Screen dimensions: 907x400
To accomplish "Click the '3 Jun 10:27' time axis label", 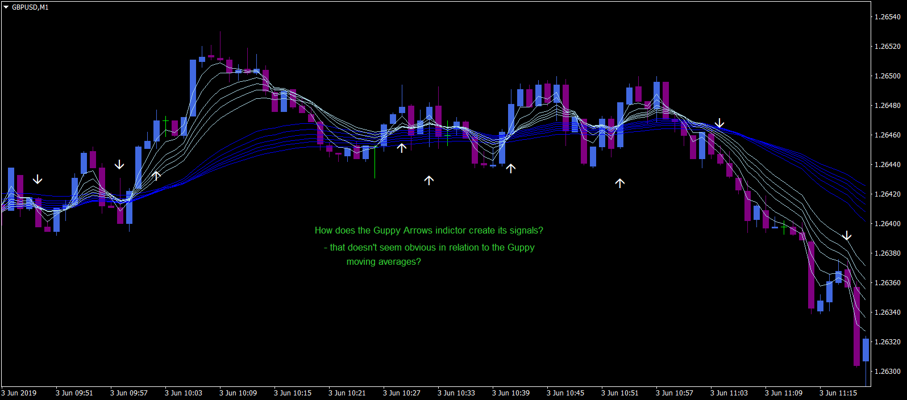I will [x=402, y=393].
